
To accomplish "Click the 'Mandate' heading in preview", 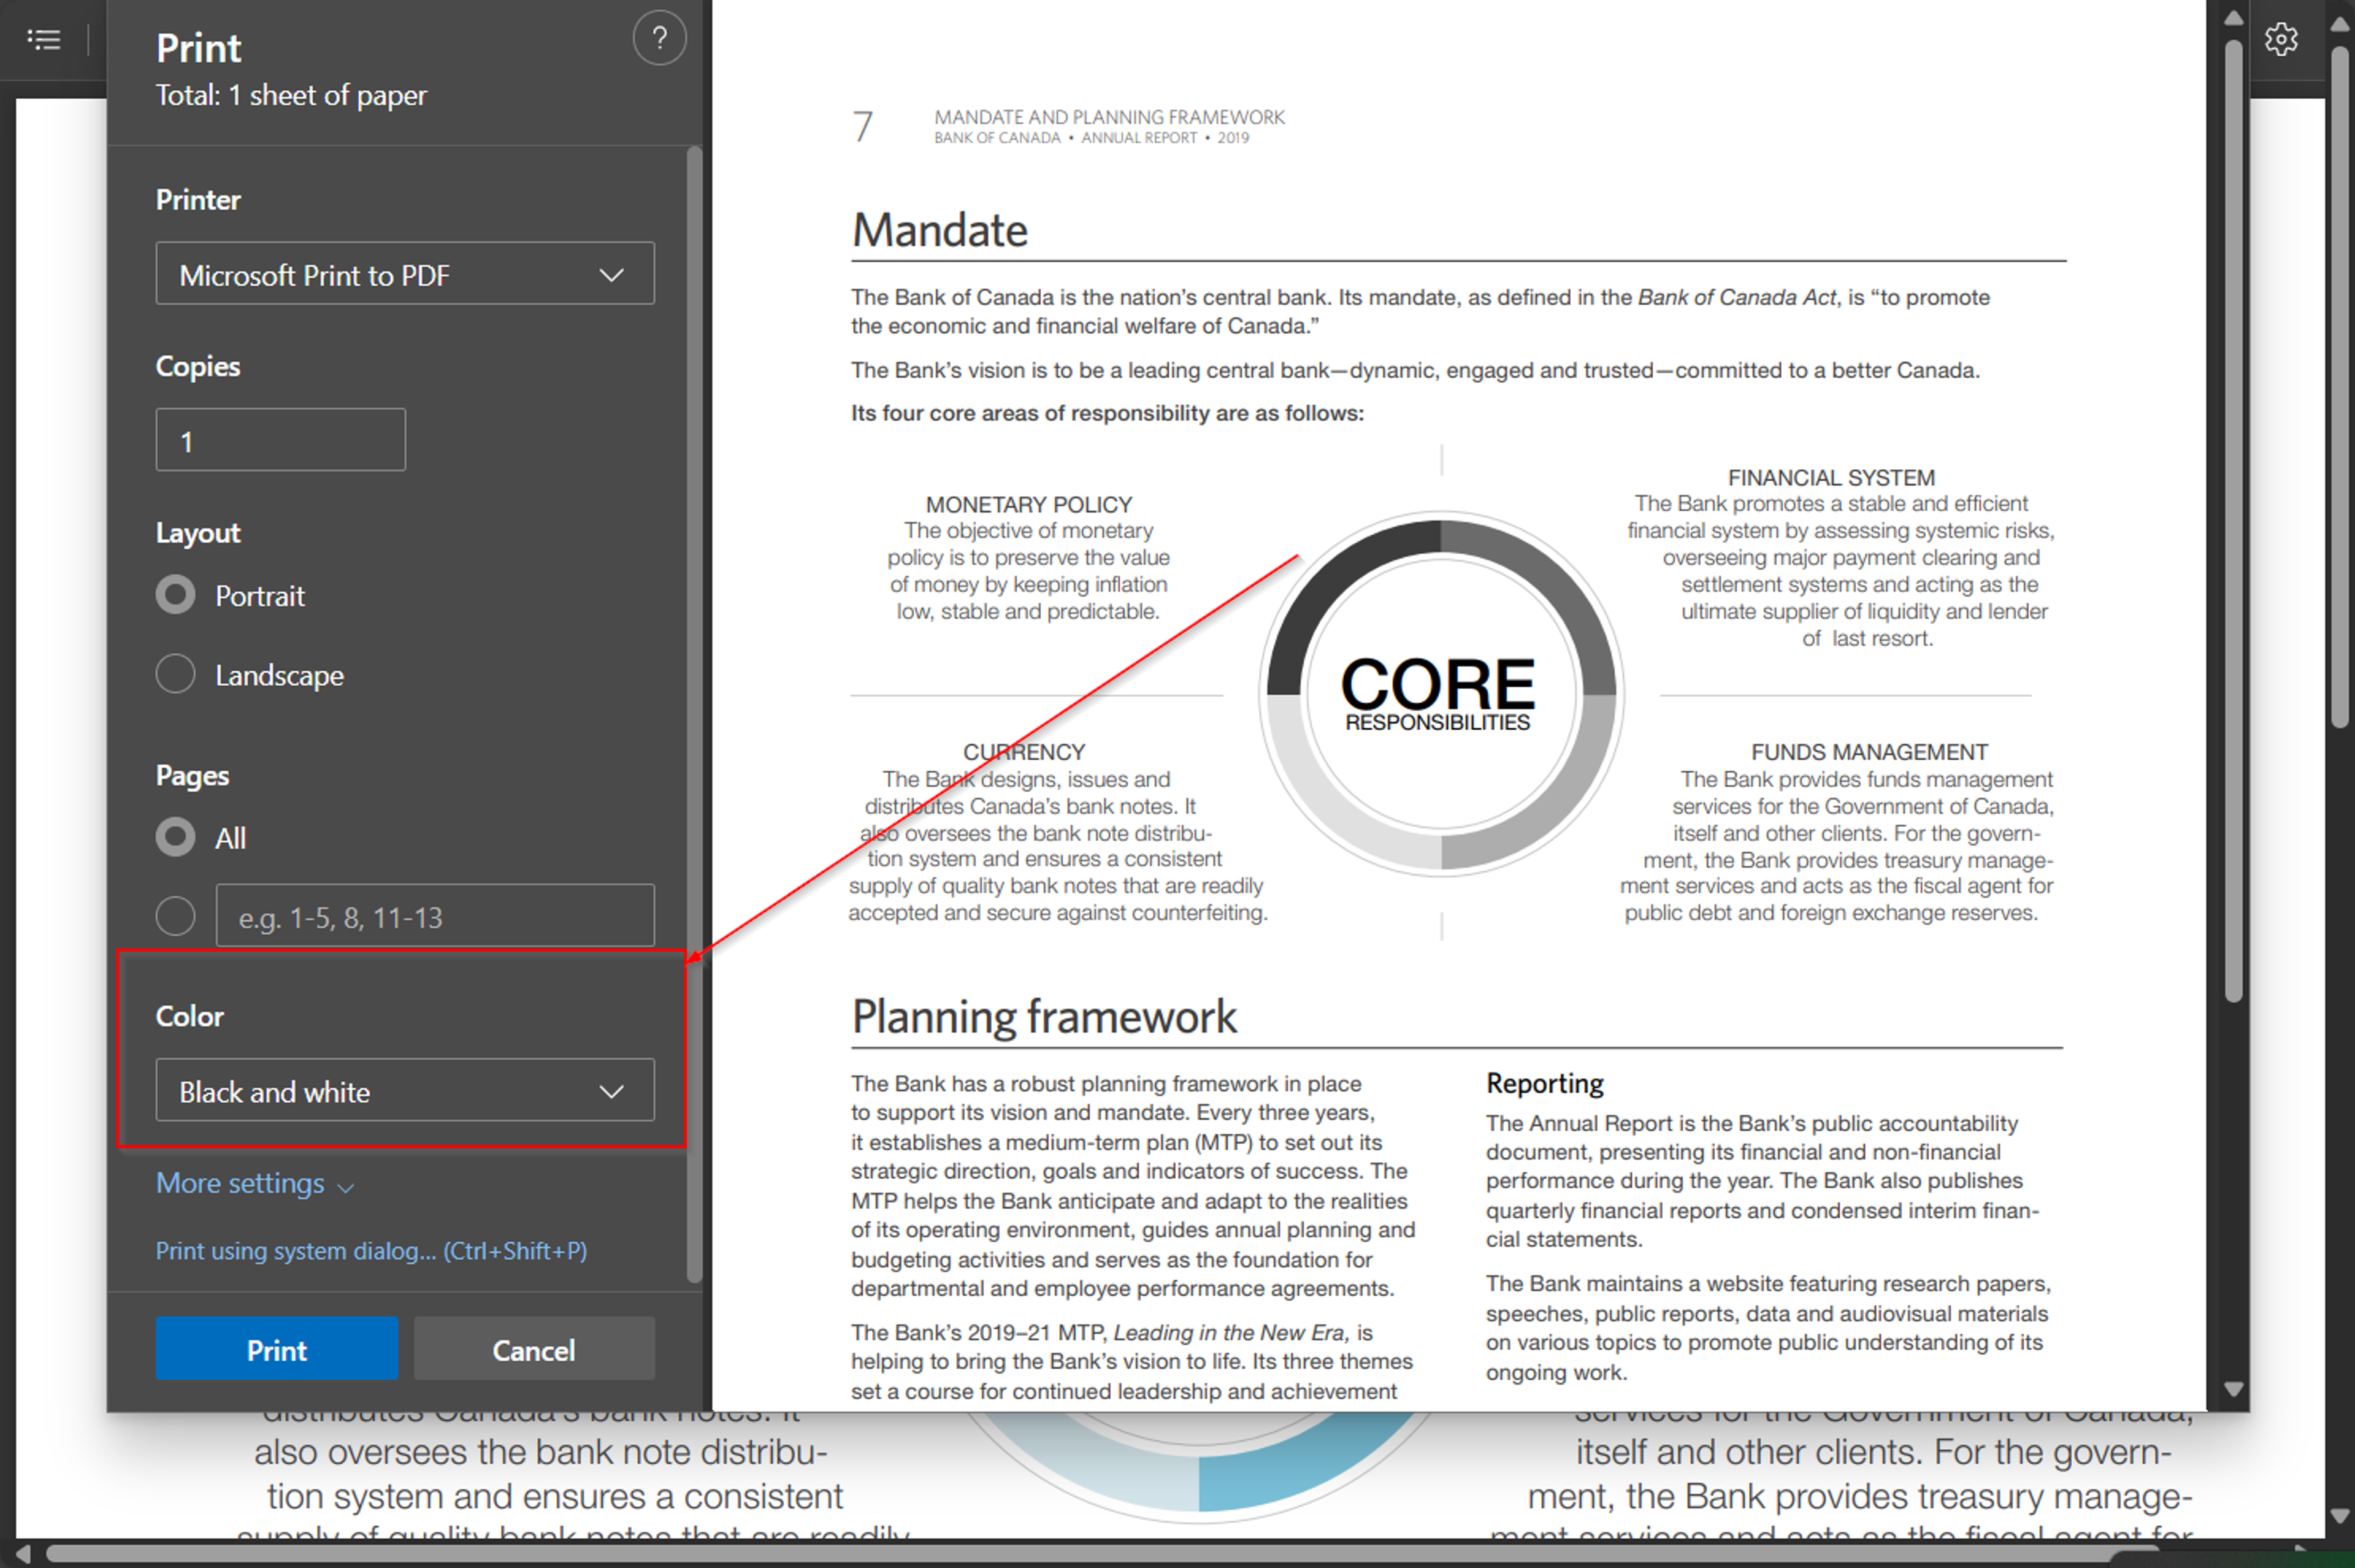I will pos(939,230).
